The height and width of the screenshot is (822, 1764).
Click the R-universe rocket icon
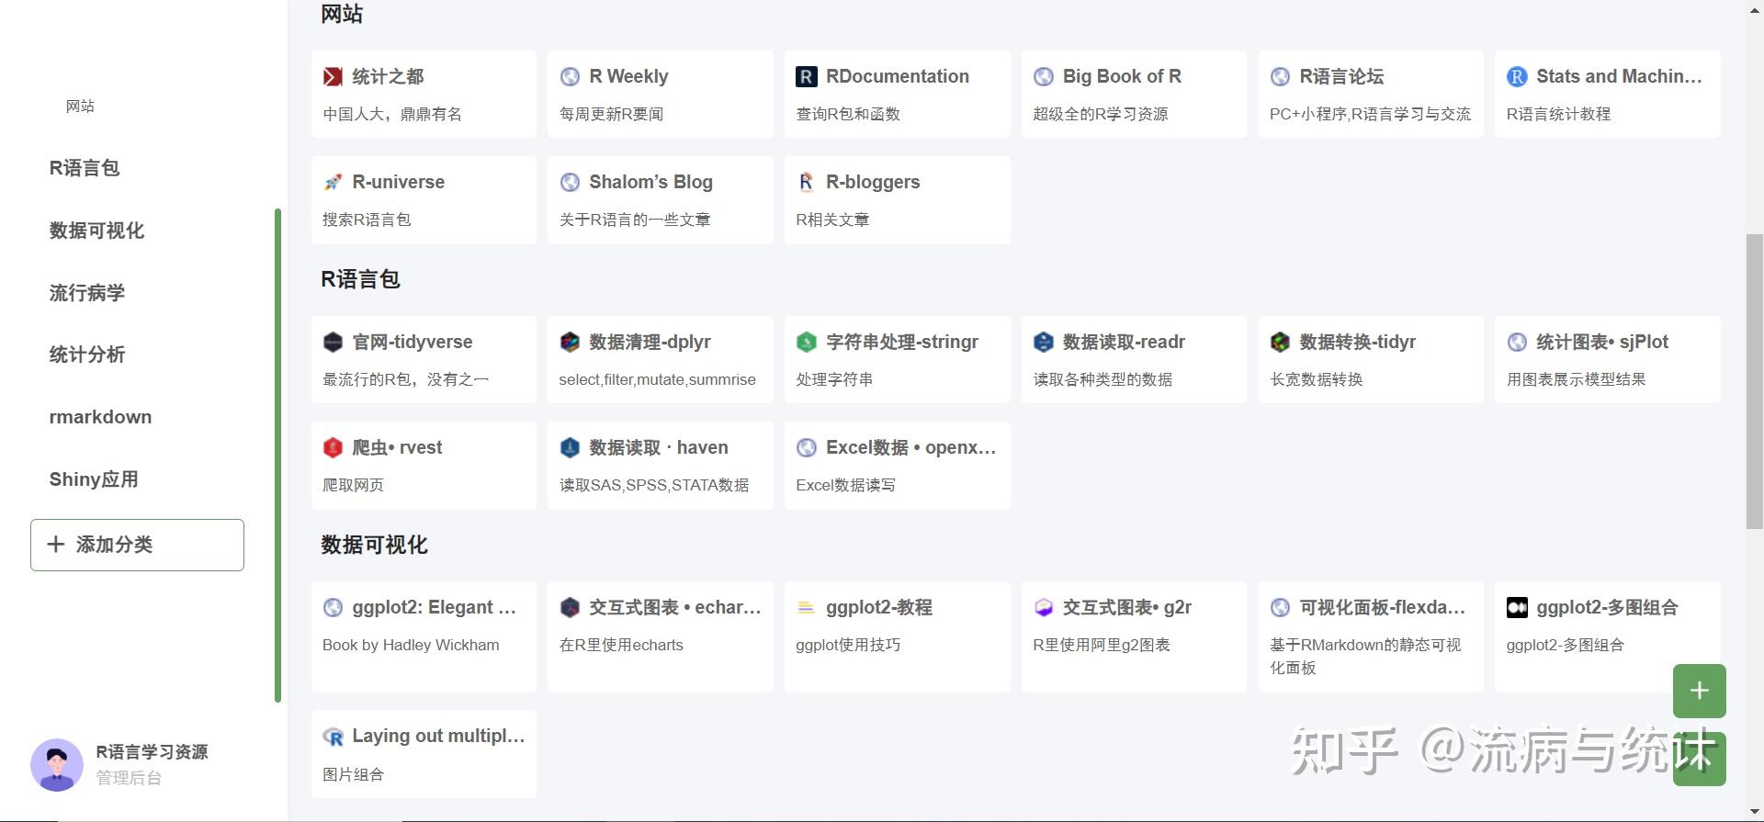333,183
